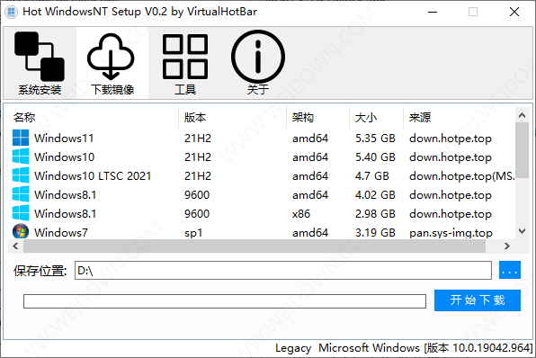The height and width of the screenshot is (358, 536).
Task: Minimize the setup window
Action: pyautogui.click(x=433, y=12)
